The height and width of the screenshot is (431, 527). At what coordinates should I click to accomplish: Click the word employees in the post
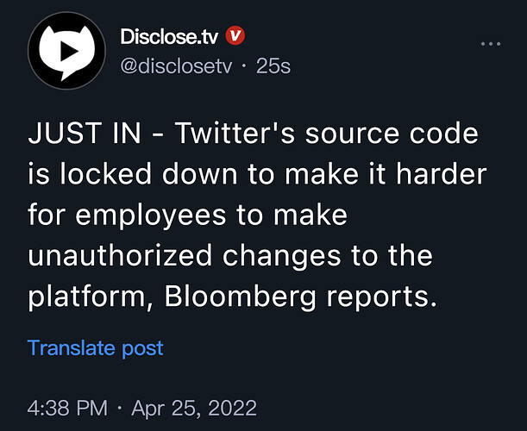[151, 215]
